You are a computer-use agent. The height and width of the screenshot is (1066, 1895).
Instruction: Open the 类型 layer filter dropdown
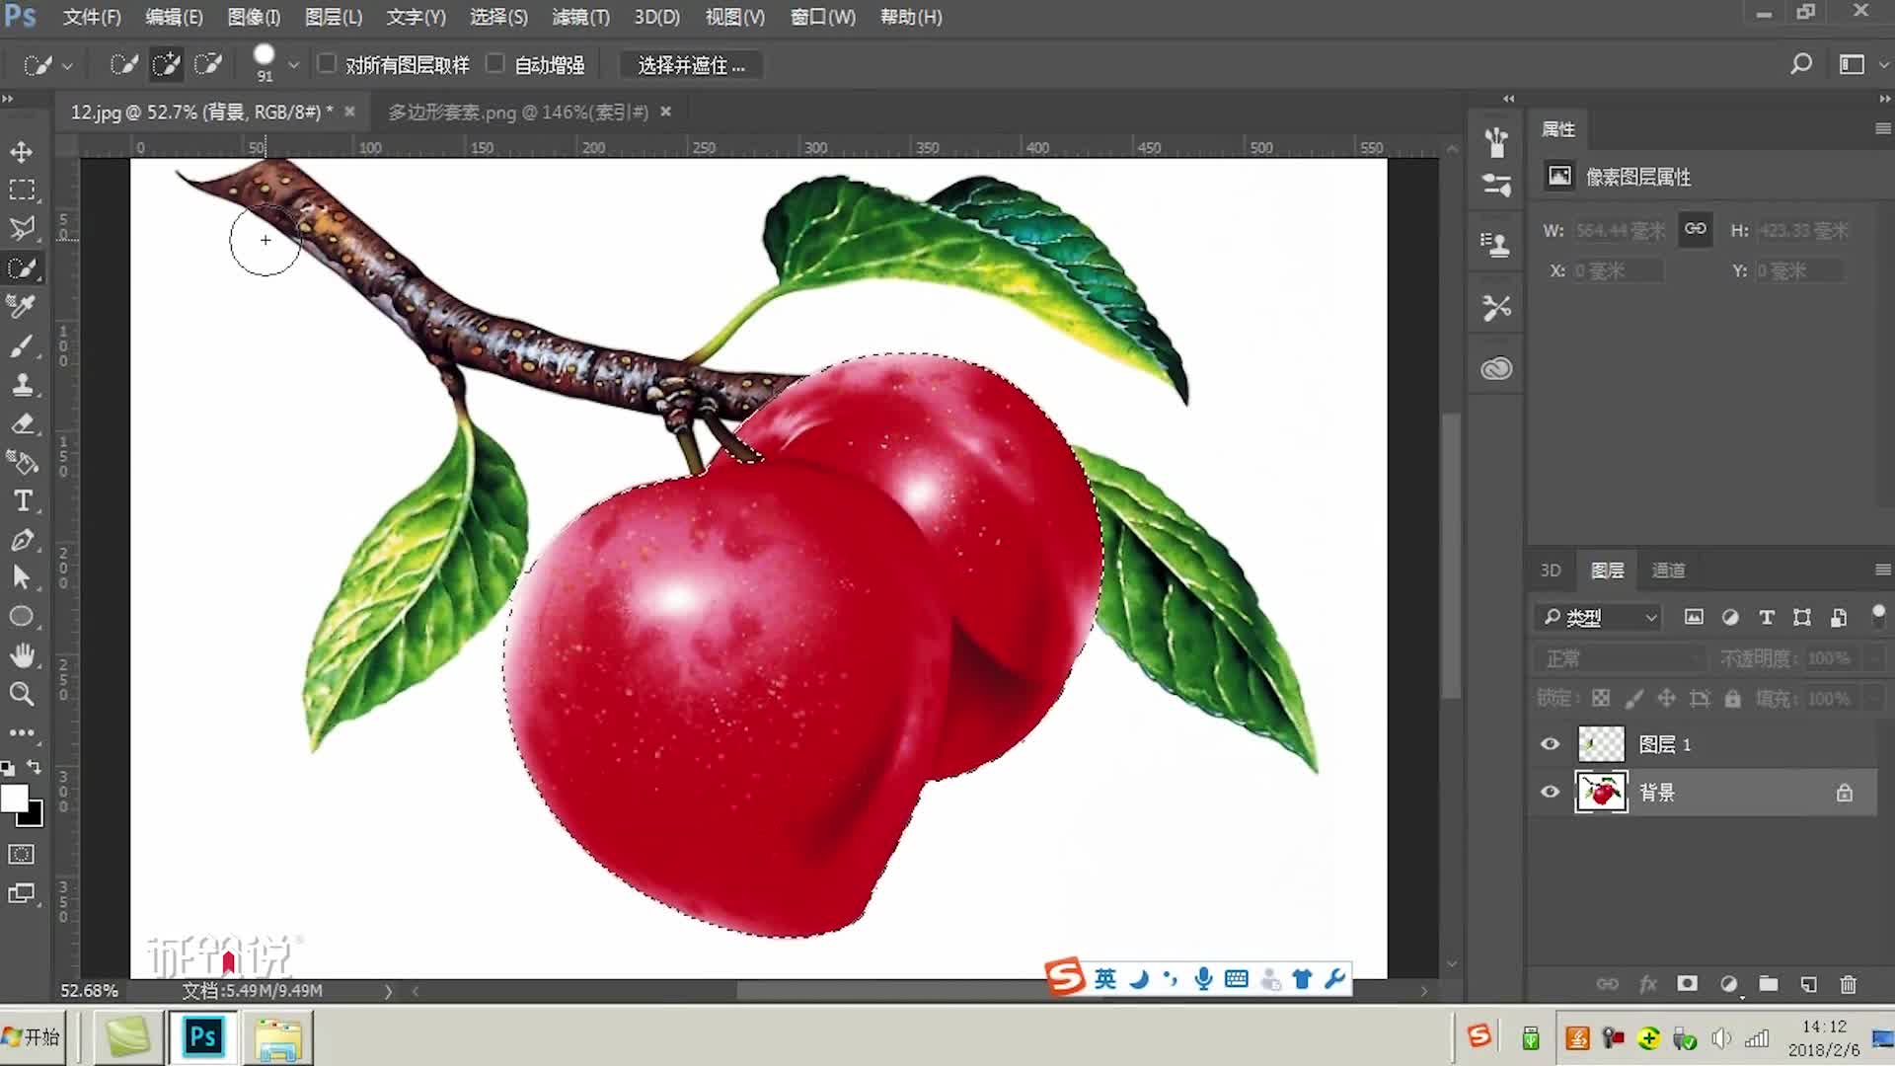coord(1599,617)
